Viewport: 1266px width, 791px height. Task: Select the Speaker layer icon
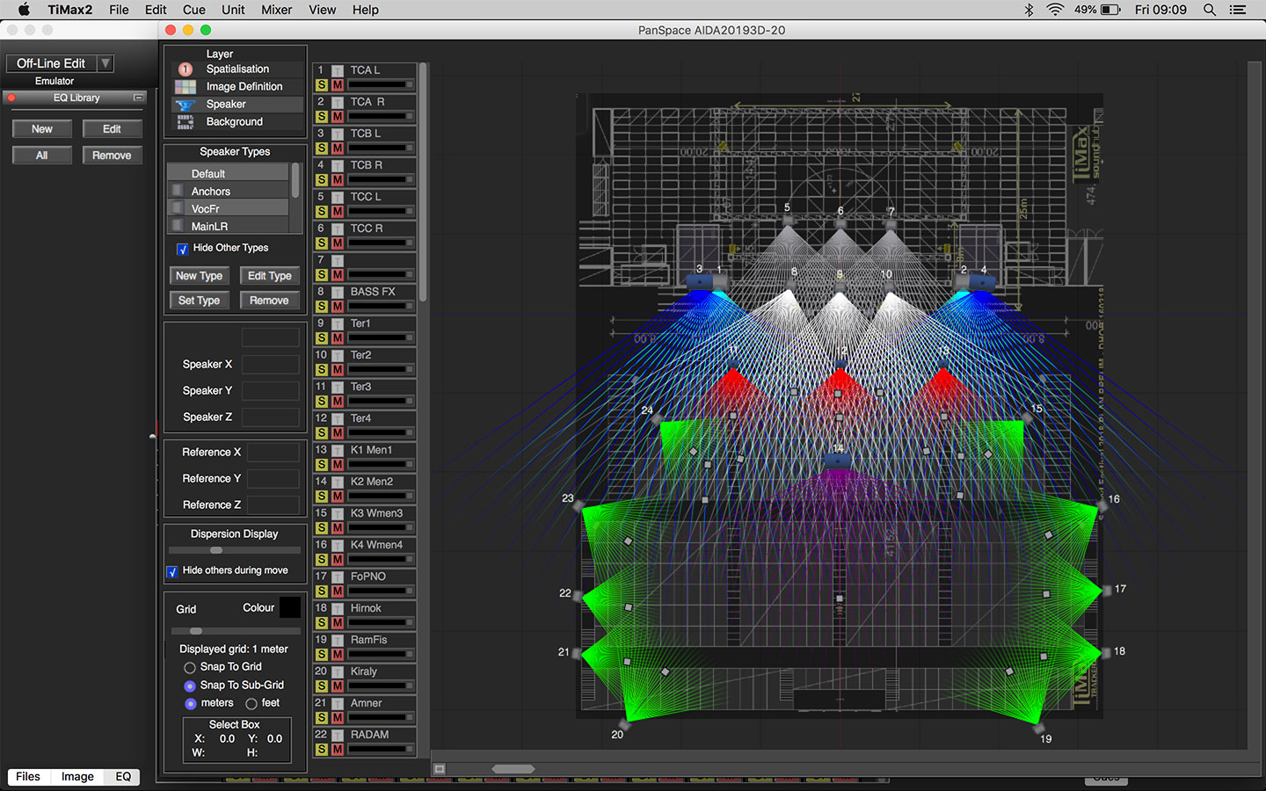[186, 104]
